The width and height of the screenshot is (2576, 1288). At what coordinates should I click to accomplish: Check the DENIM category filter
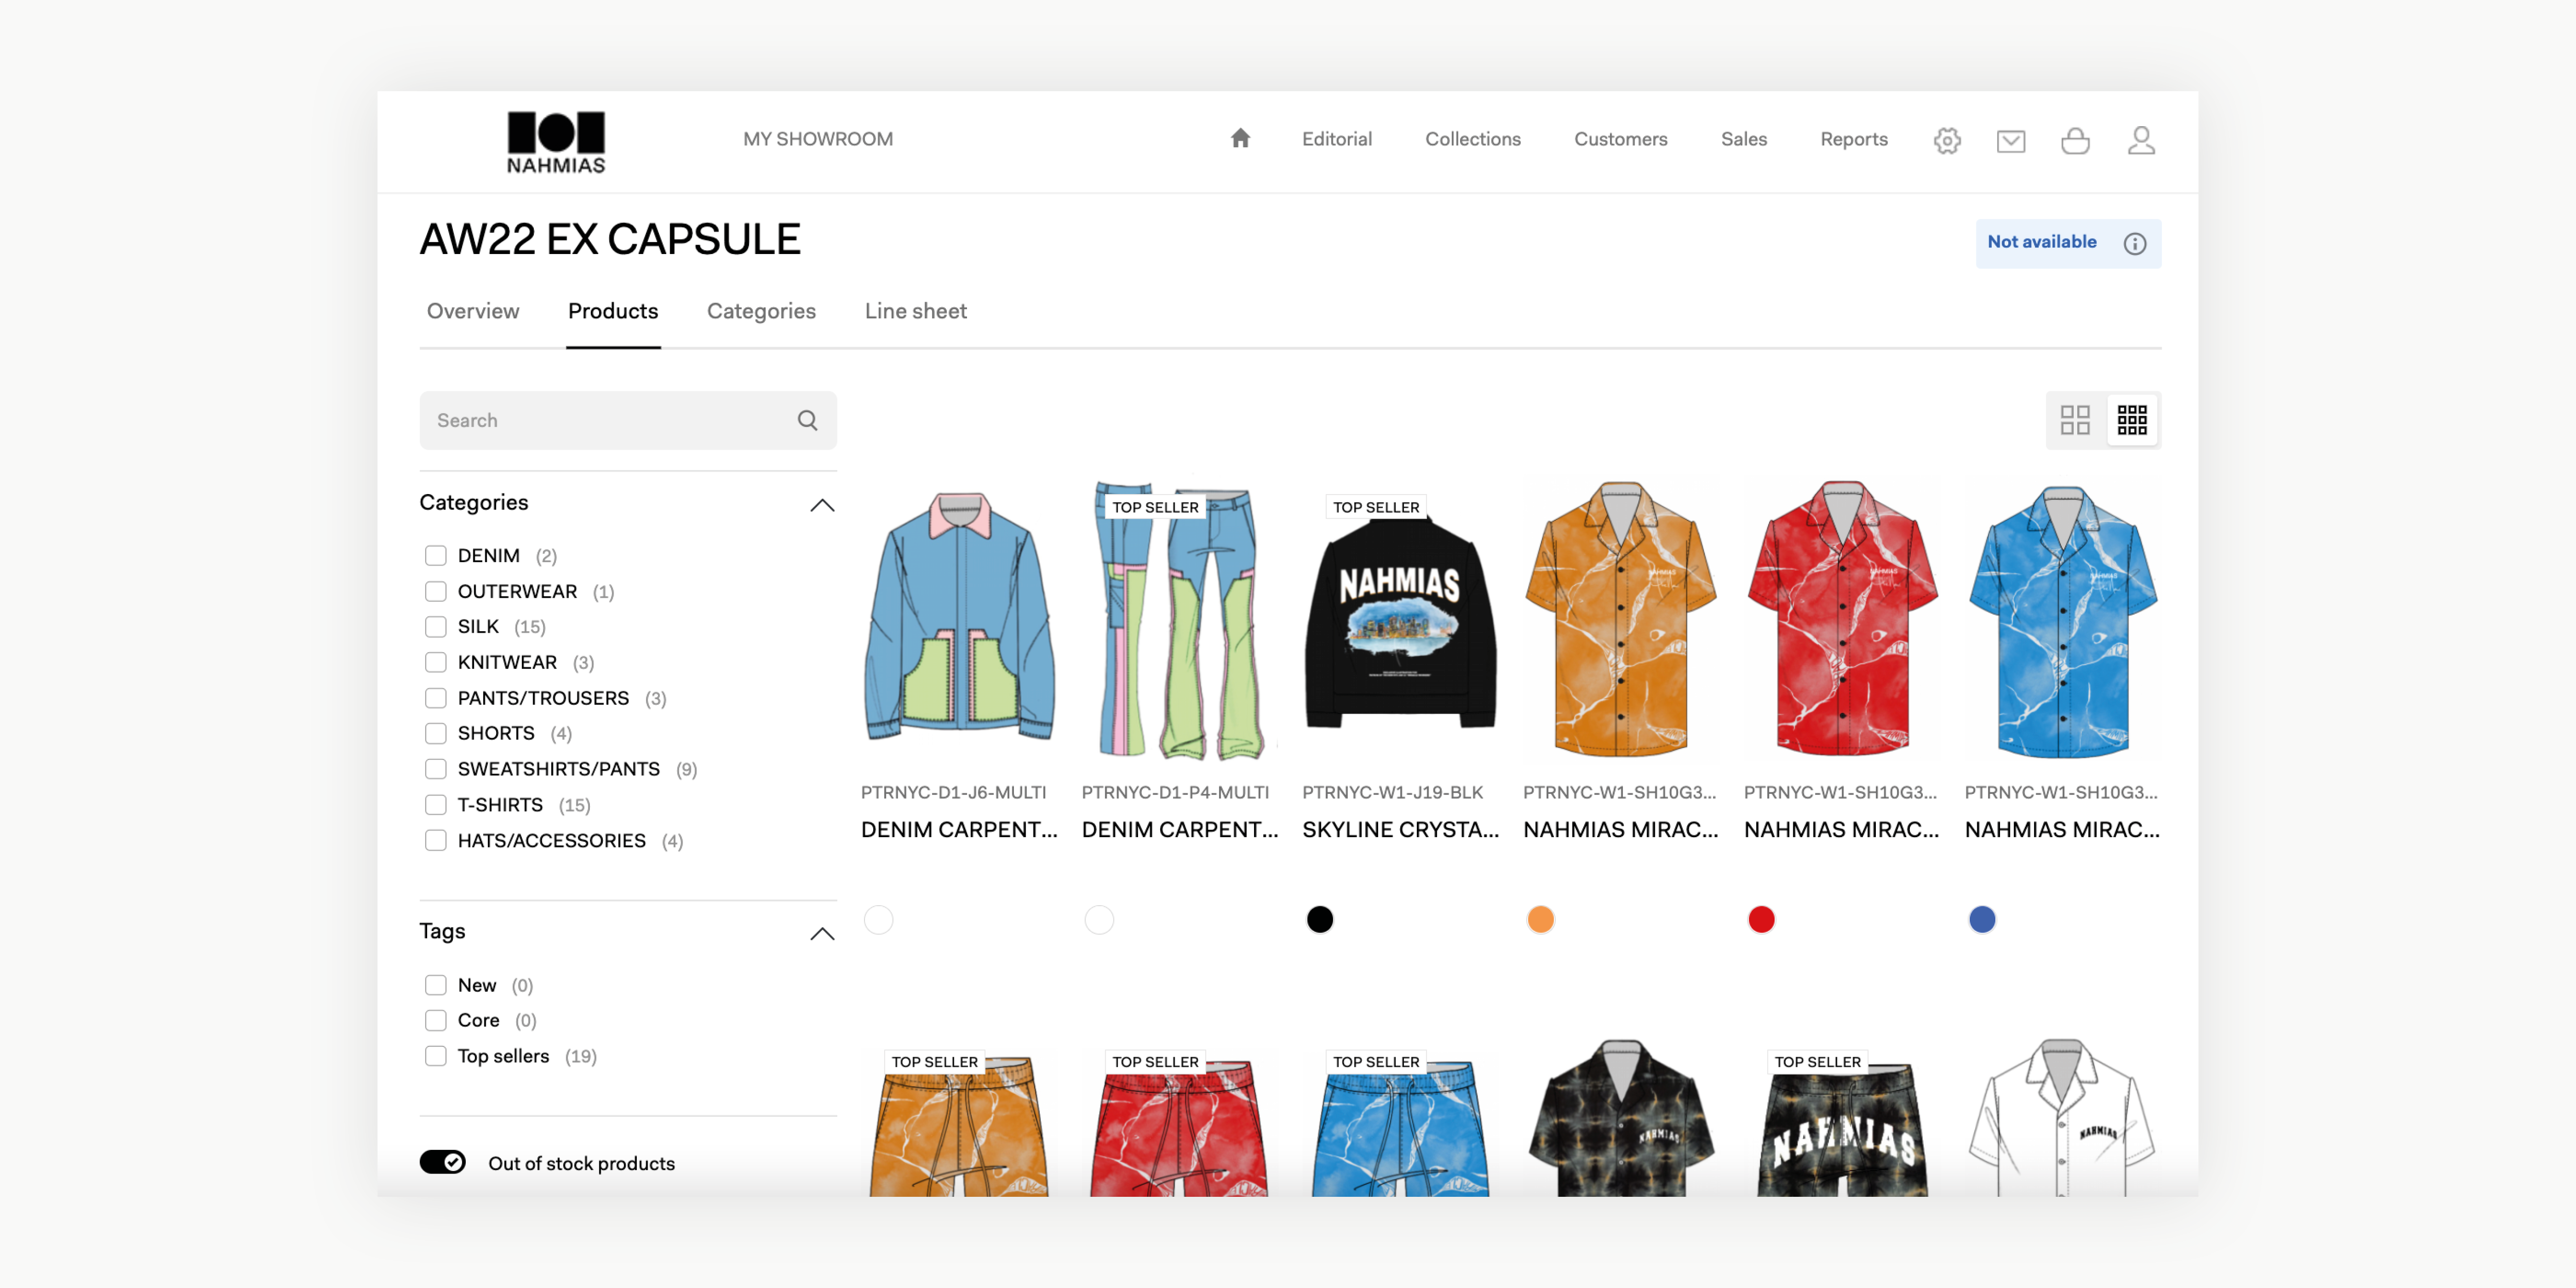[435, 555]
